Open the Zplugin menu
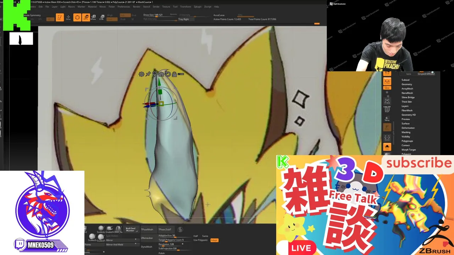Viewport: 454px width, 255px height. (198, 7)
